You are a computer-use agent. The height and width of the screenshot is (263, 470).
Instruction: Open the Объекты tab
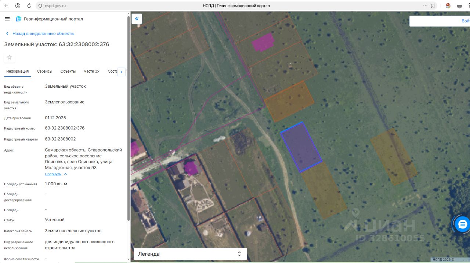(x=68, y=71)
